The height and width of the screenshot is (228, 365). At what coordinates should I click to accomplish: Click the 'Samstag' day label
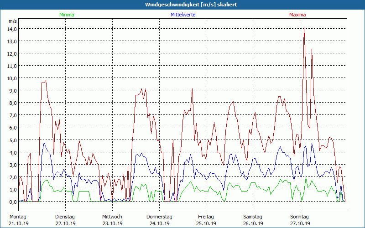(x=253, y=217)
